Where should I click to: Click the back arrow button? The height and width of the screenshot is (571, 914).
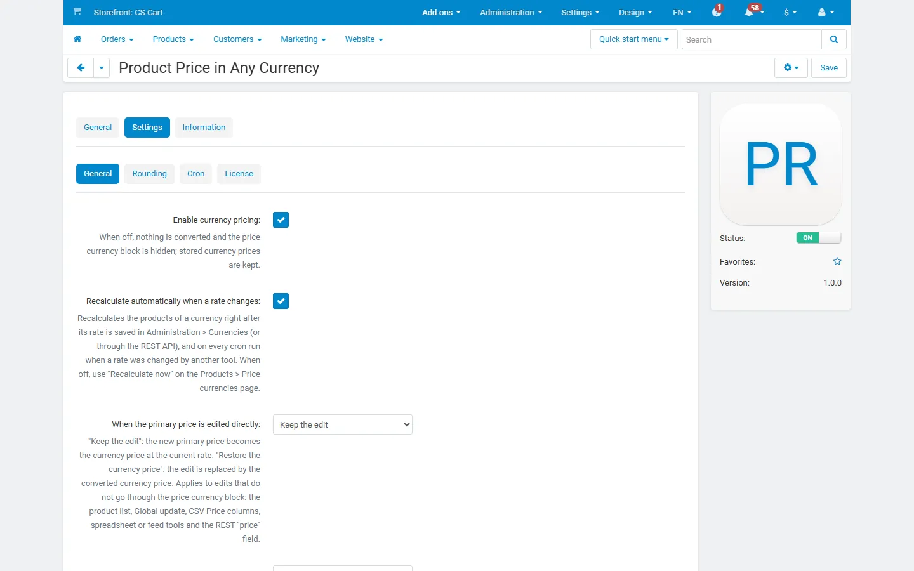[x=81, y=68]
